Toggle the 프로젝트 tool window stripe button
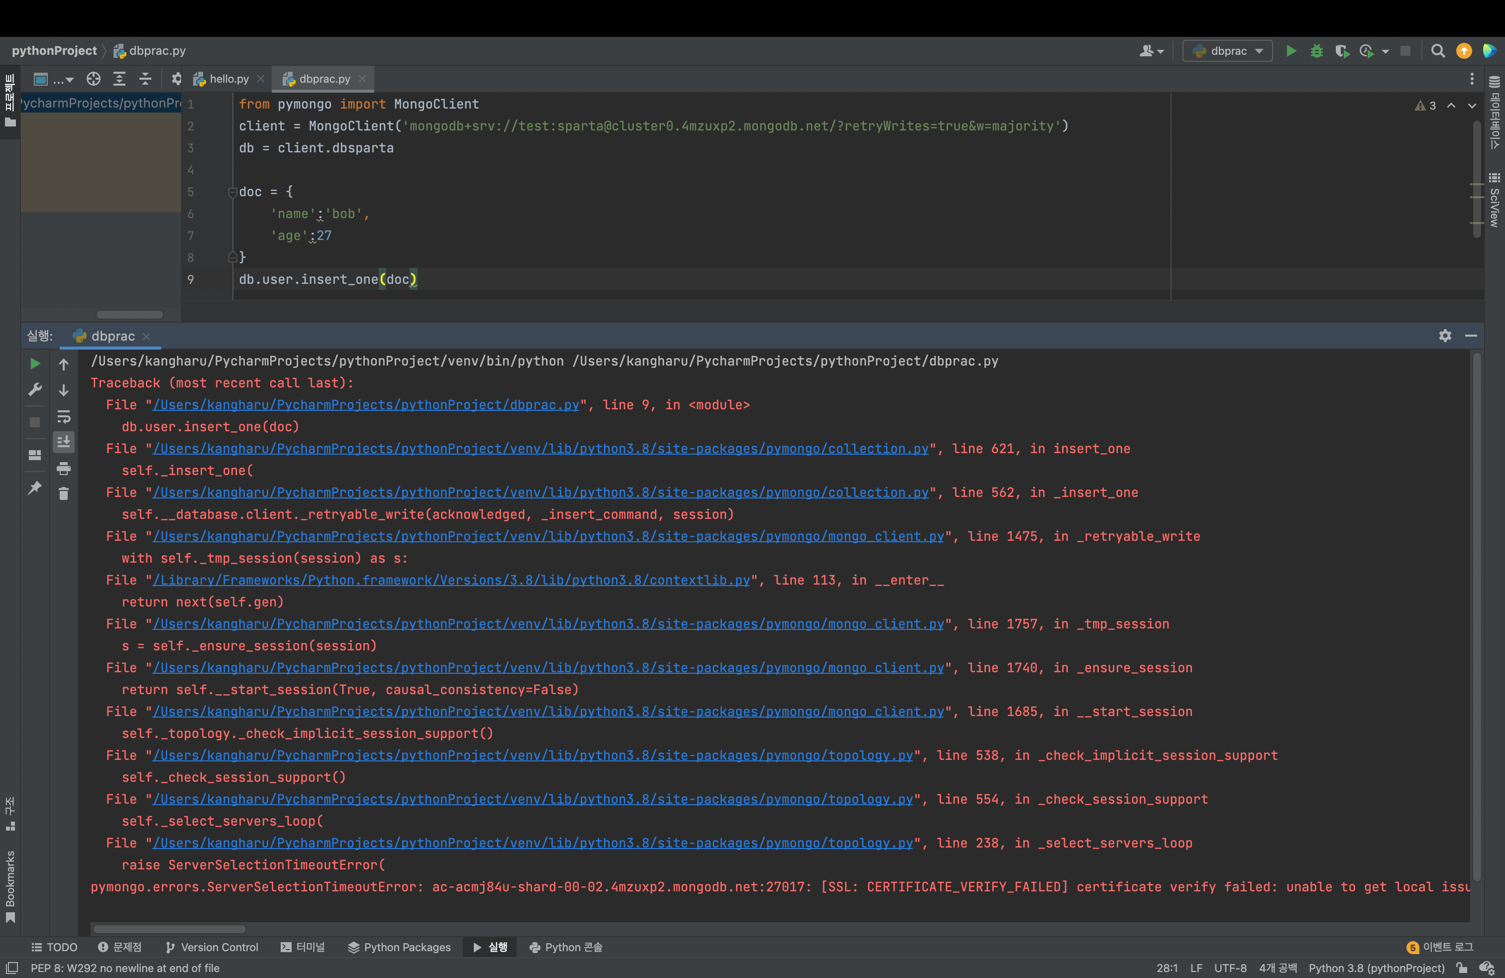1505x978 pixels. click(x=10, y=101)
